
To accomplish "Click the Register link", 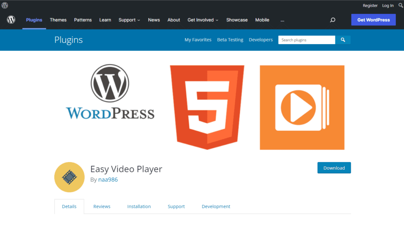I will click(370, 6).
